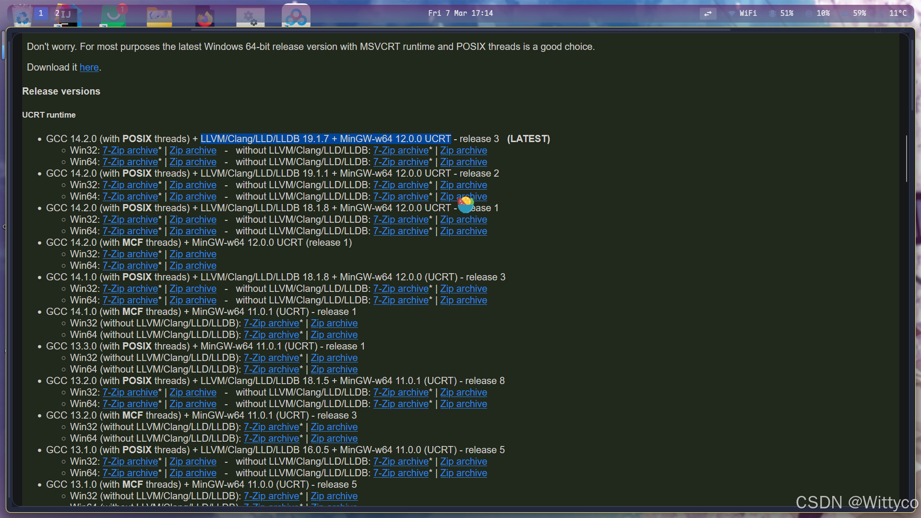Get GCC 13.2.0 release 8 Win64 Zip without LLVM
The width and height of the screenshot is (921, 518).
464,404
